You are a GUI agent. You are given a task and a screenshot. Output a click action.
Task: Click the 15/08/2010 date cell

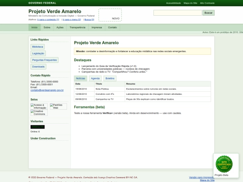(84, 89)
